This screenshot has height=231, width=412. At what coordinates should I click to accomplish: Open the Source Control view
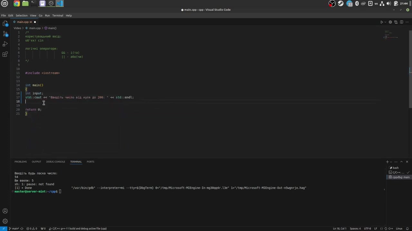click(5, 33)
